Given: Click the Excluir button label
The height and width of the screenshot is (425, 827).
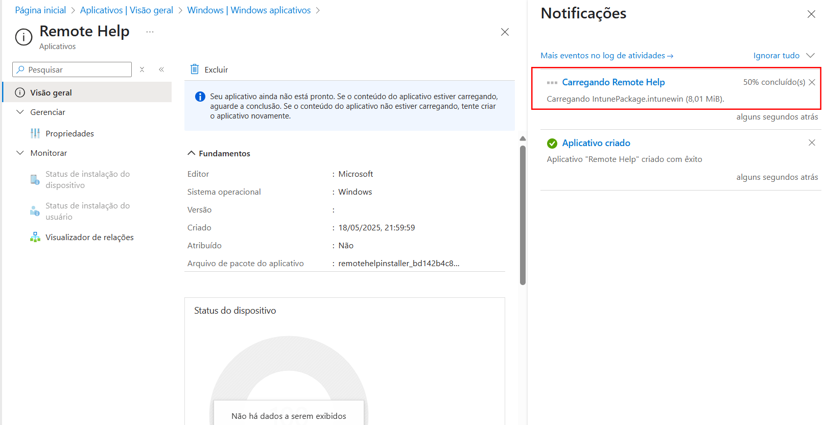Looking at the screenshot, I should tap(216, 69).
